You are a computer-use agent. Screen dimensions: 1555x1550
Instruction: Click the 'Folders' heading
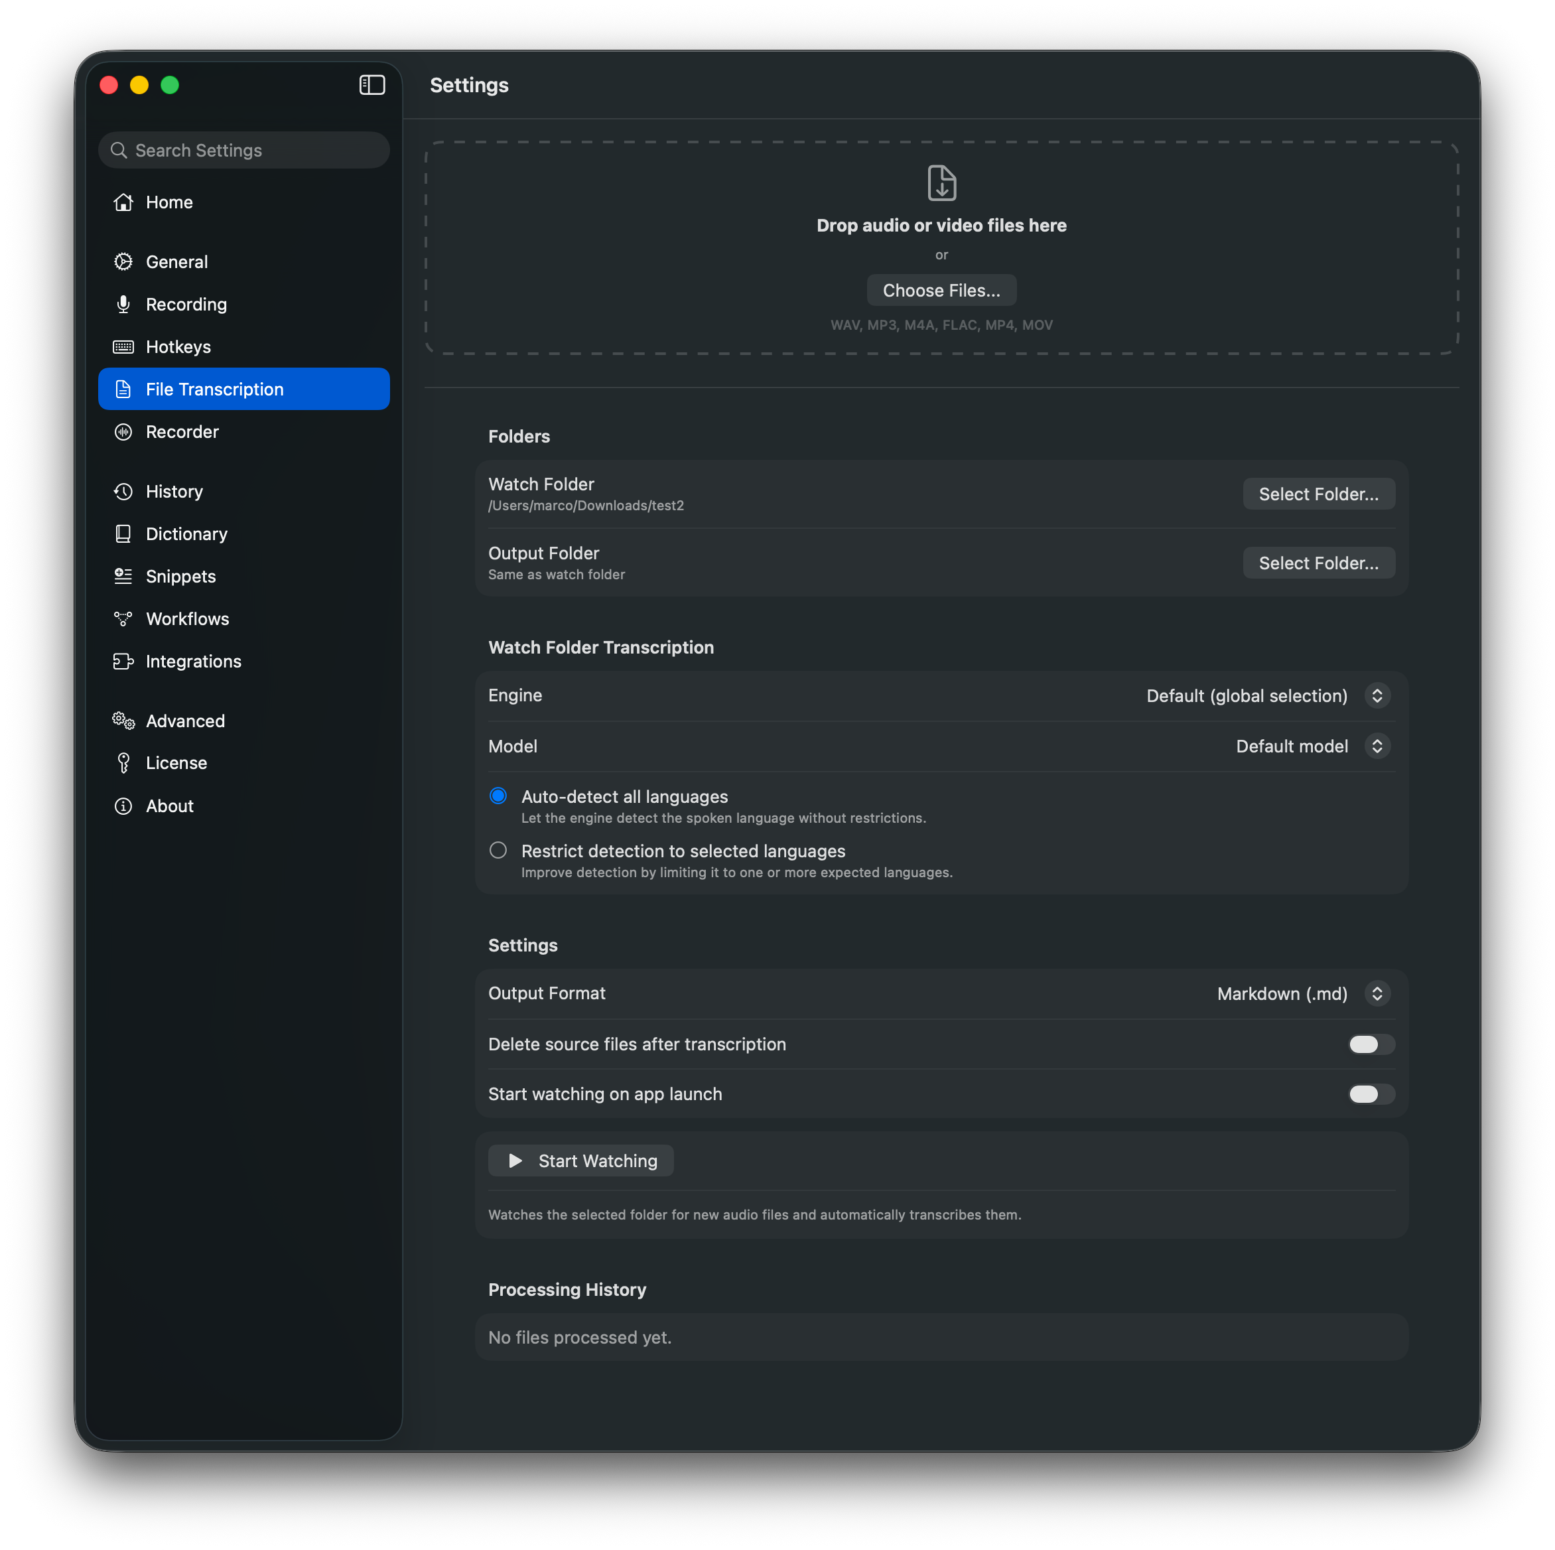[519, 437]
